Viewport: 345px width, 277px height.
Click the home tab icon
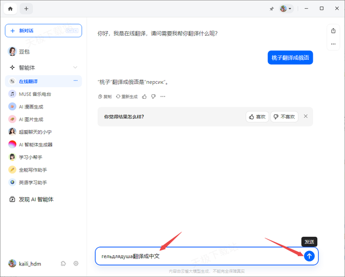(10, 9)
